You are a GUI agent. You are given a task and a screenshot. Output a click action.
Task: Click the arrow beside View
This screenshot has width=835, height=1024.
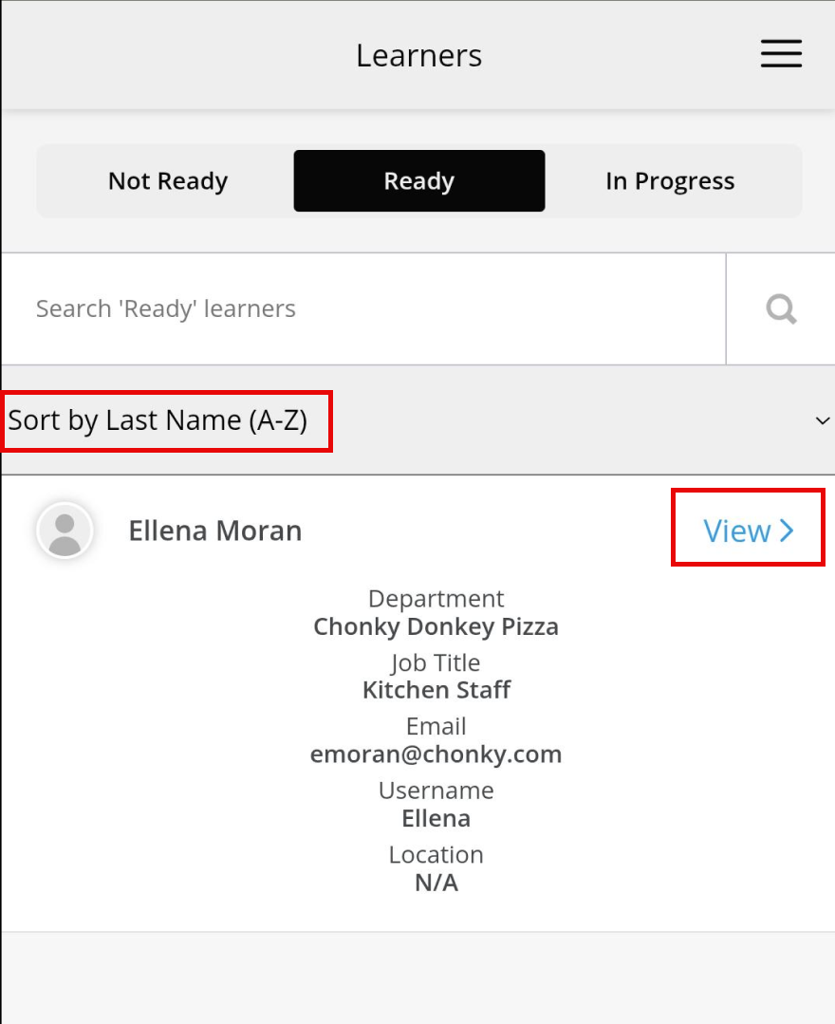[787, 531]
